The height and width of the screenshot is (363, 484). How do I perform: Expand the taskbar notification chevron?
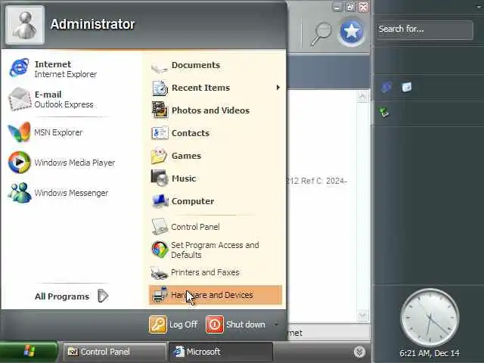tap(359, 352)
